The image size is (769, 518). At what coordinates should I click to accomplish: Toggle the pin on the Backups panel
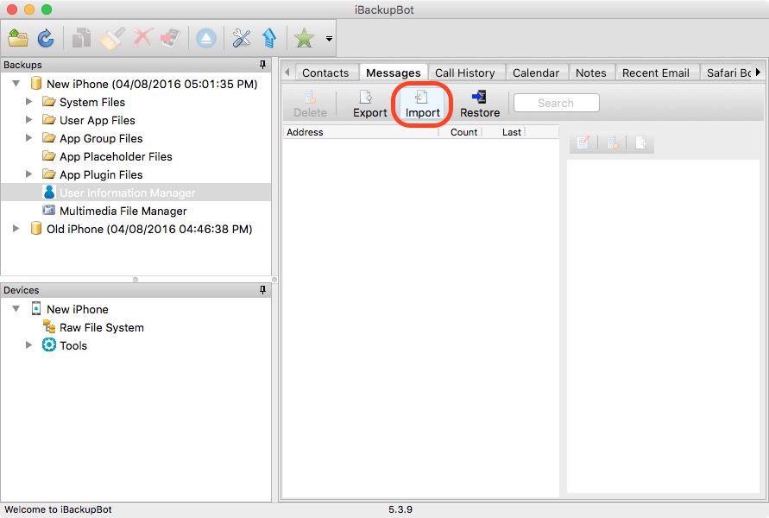(265, 65)
